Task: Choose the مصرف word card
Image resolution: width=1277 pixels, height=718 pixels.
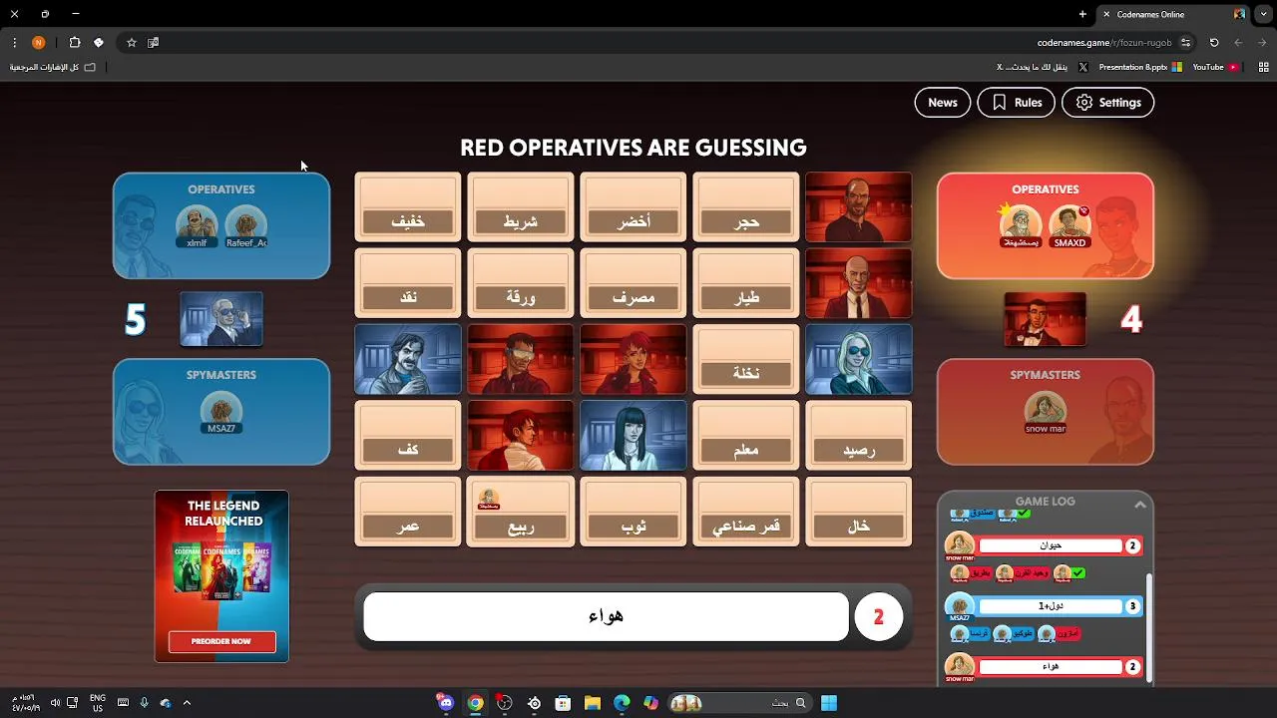Action: (x=634, y=283)
